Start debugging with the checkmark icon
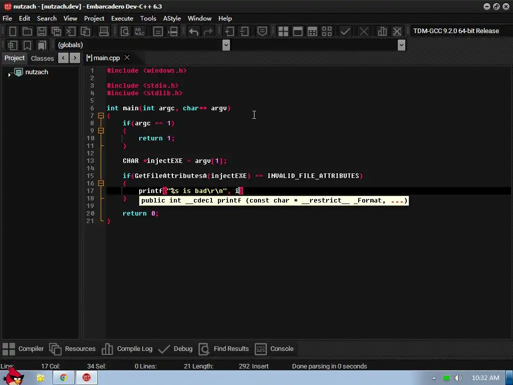 coord(345,32)
